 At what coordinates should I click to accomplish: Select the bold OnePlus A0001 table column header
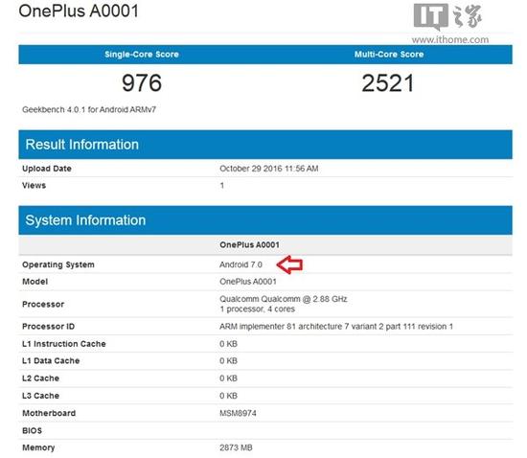(x=249, y=244)
